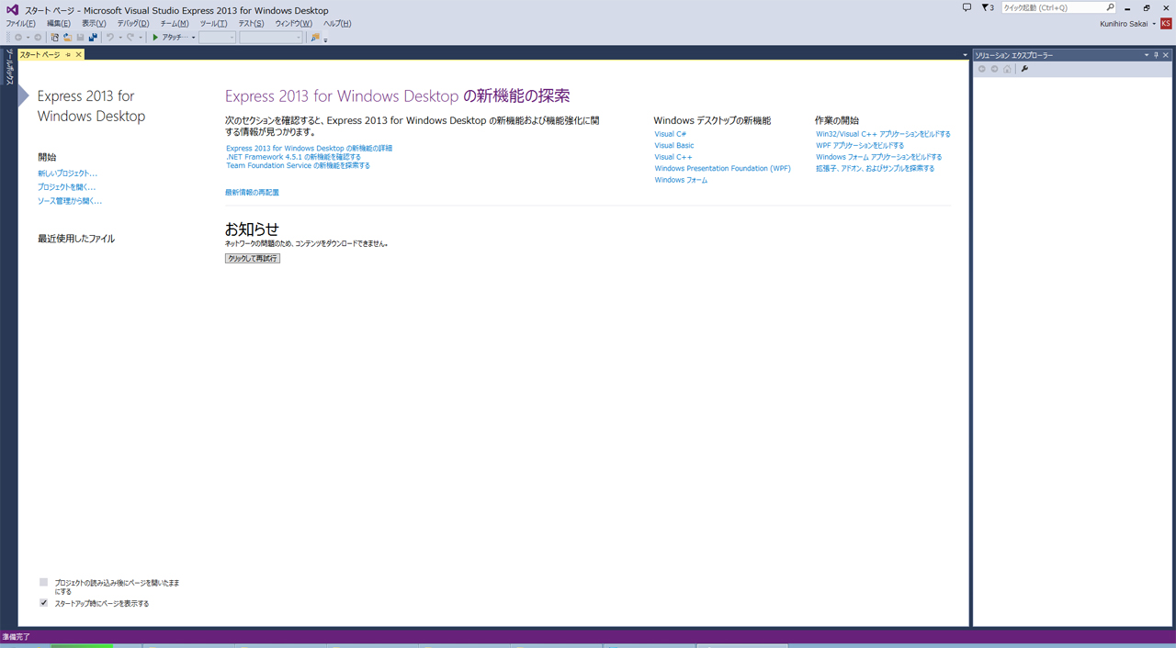Expand the Kunihiro Sakai account dropdown
Viewport: 1176px width, 648px height.
pyautogui.click(x=1154, y=23)
